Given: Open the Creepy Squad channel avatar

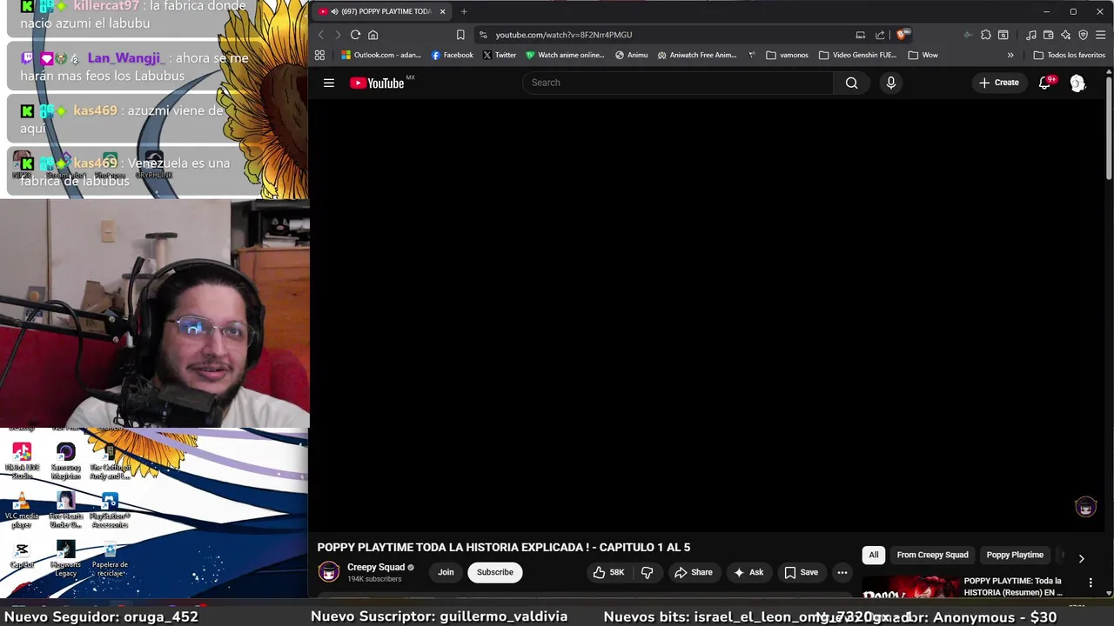Looking at the screenshot, I should click(x=328, y=571).
